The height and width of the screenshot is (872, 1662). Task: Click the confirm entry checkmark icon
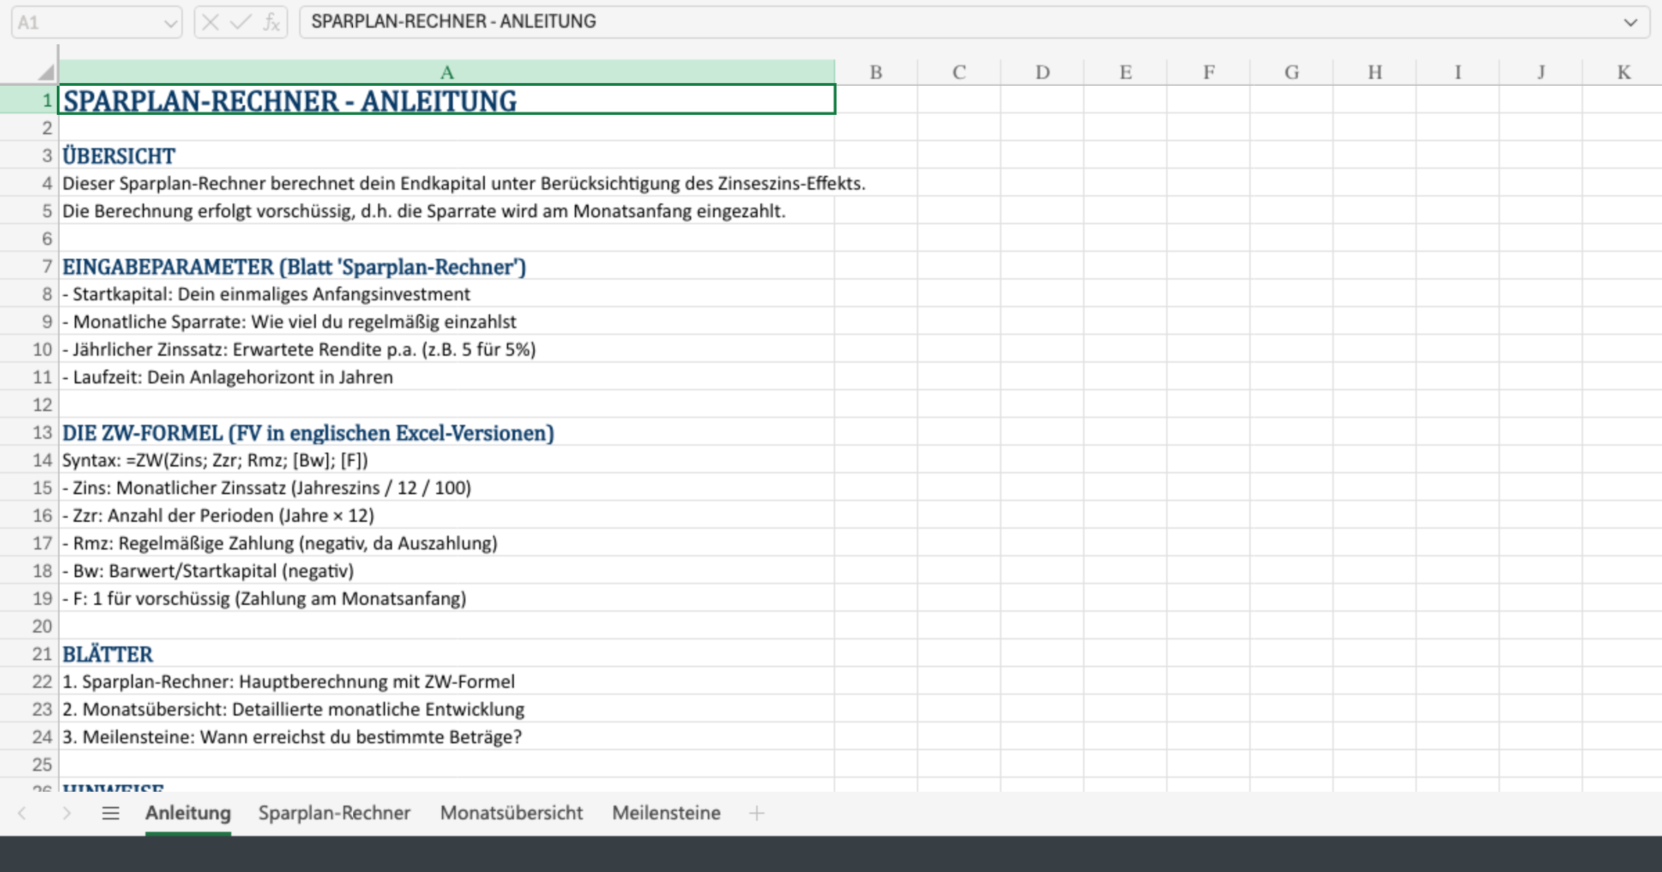pos(240,22)
